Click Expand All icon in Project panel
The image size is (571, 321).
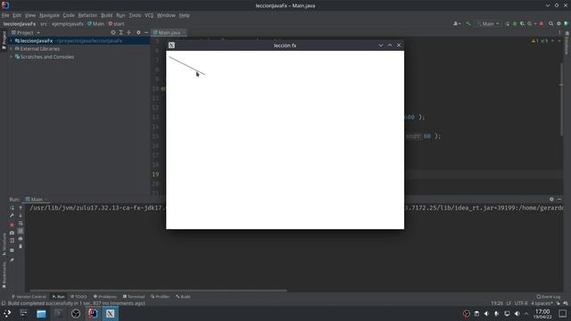tap(121, 32)
